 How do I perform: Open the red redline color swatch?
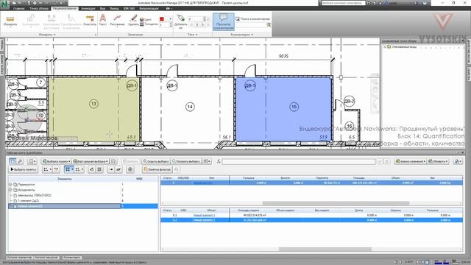pos(162,19)
